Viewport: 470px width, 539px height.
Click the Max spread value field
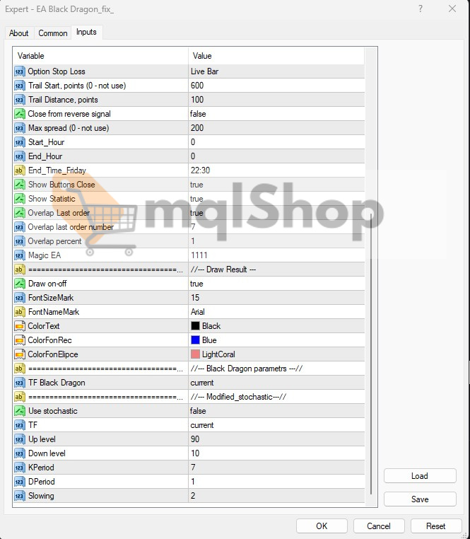(x=276, y=128)
